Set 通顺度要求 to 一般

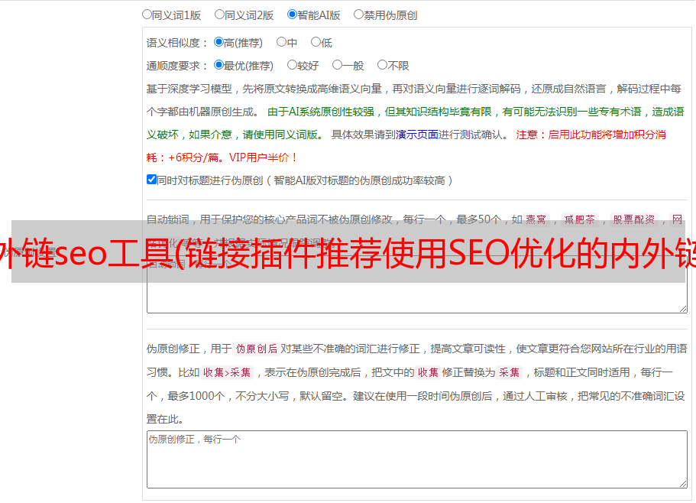[338, 65]
